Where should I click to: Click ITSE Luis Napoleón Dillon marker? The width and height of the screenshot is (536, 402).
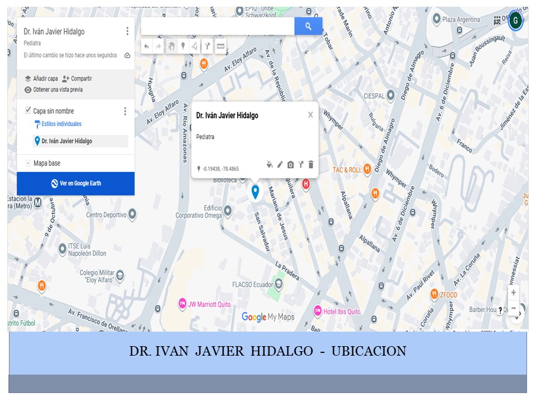tap(62, 249)
